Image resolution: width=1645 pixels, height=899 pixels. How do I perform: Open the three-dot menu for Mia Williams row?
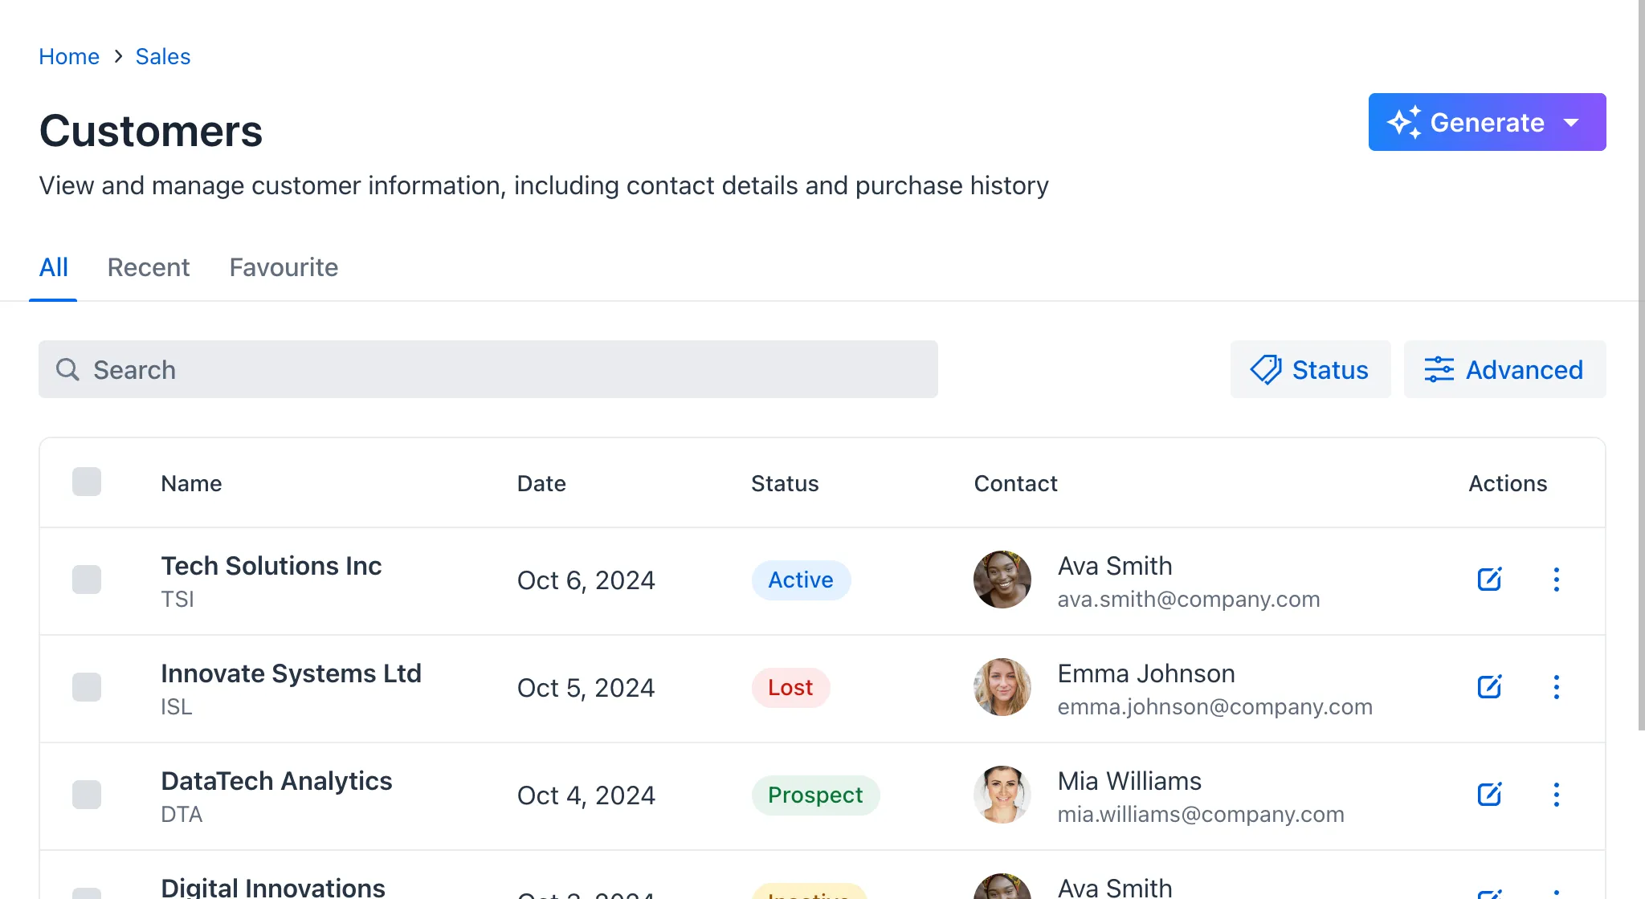coord(1557,795)
